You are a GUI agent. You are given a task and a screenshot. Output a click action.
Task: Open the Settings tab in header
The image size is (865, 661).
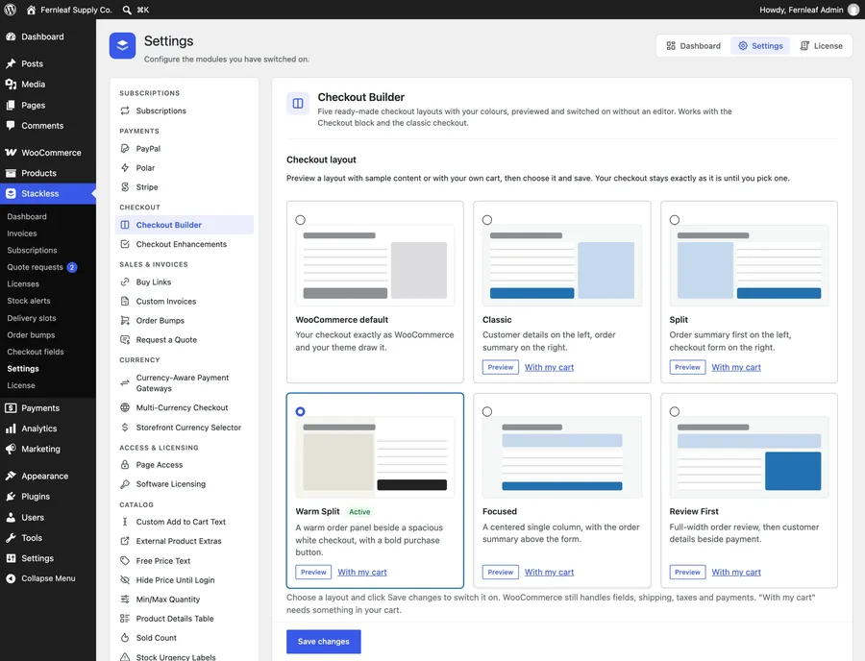coord(761,46)
